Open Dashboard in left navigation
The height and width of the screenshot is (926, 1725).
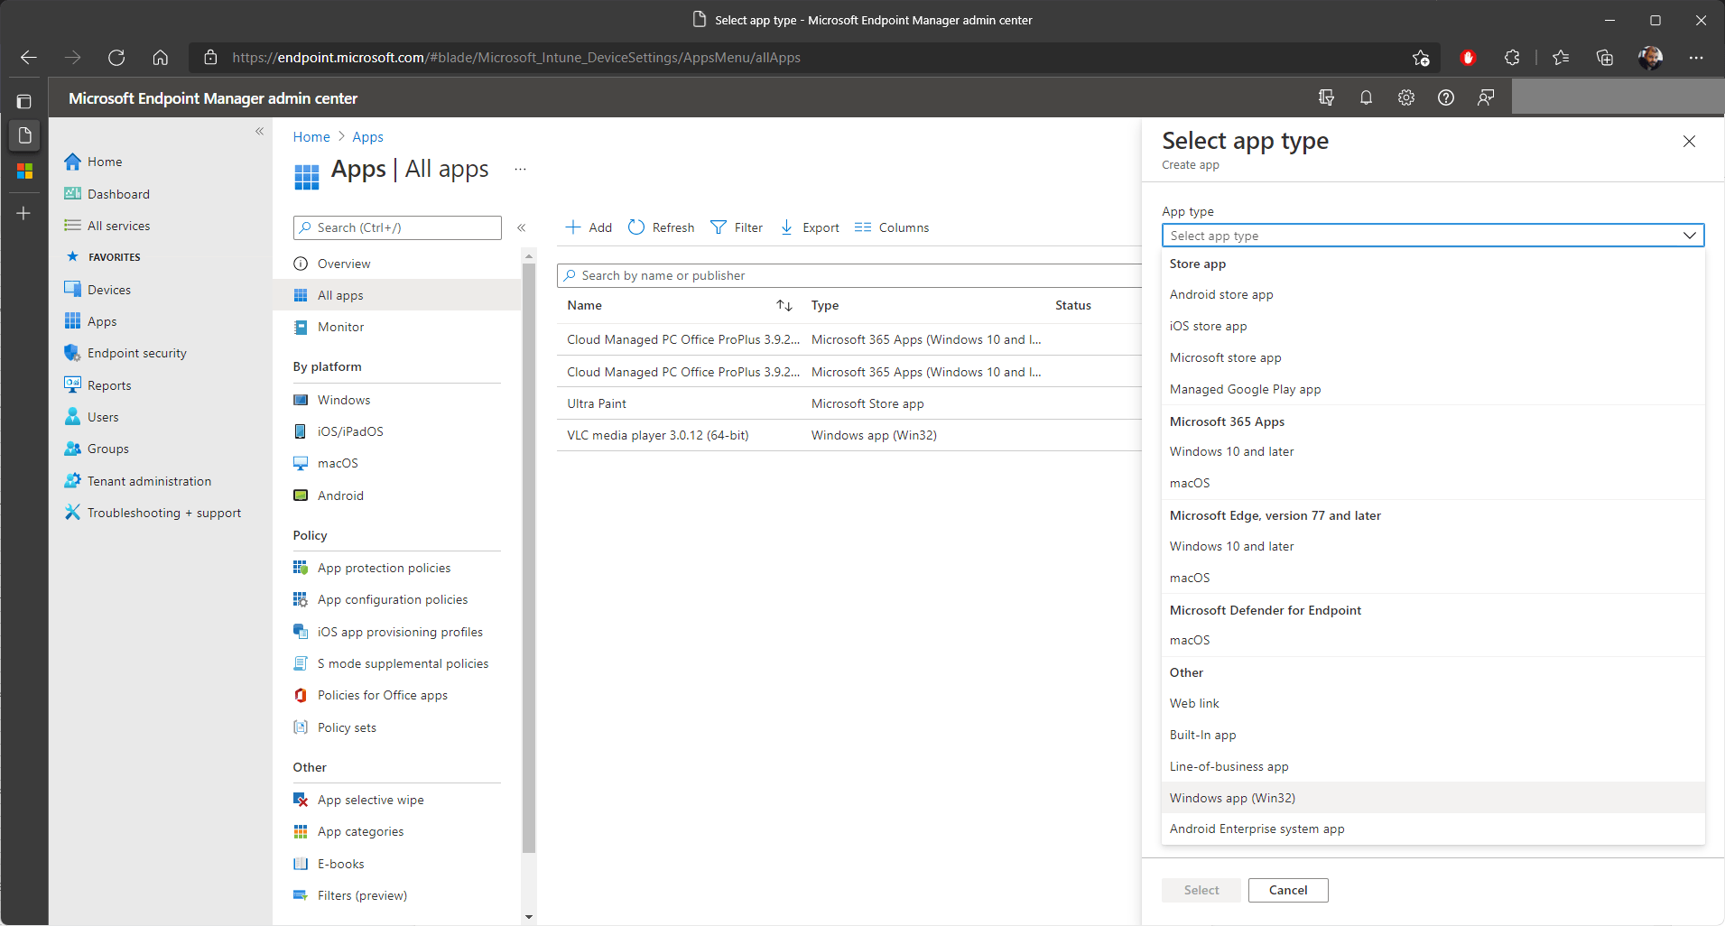(x=118, y=194)
